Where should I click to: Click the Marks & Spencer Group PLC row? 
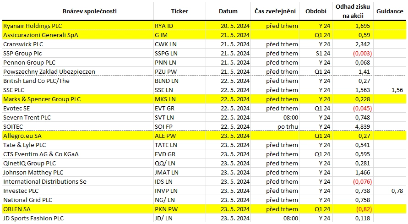[204, 99]
